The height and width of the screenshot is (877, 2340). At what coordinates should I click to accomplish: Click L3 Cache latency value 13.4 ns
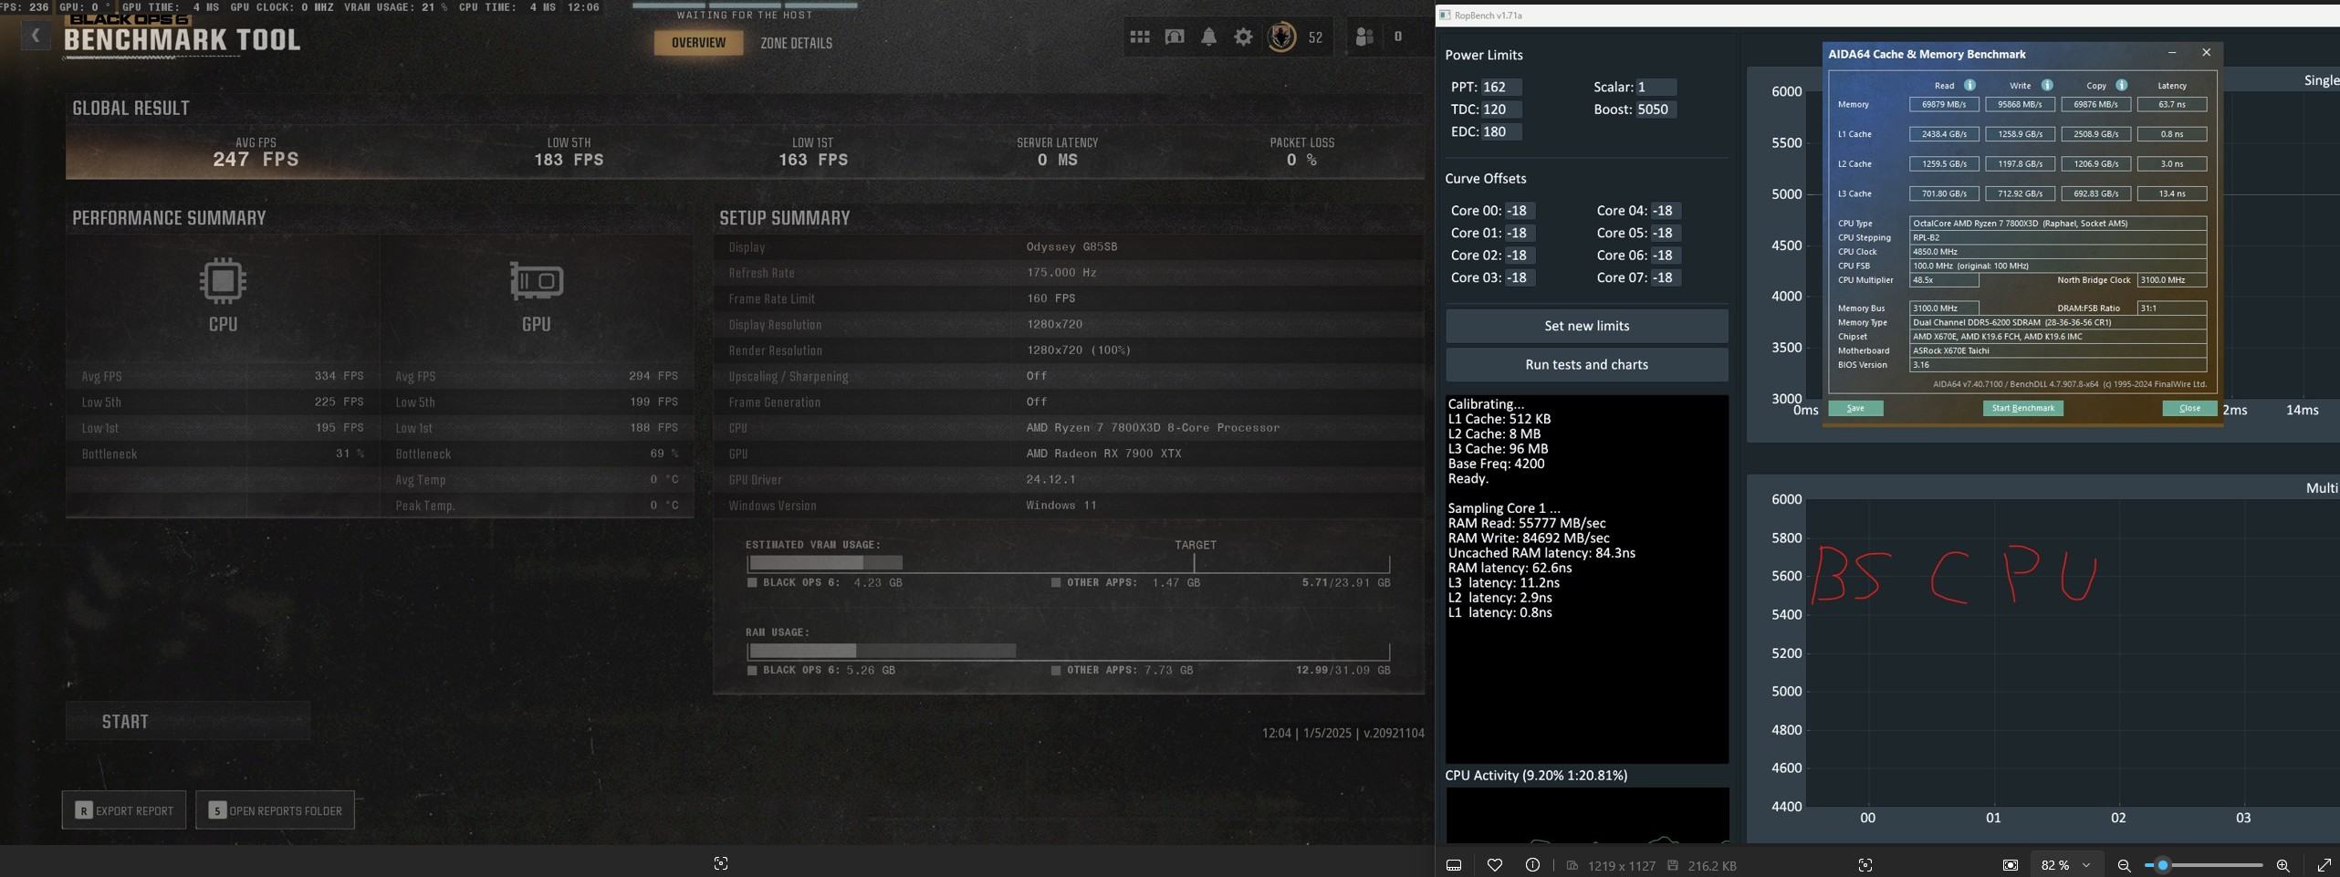pyautogui.click(x=2172, y=193)
